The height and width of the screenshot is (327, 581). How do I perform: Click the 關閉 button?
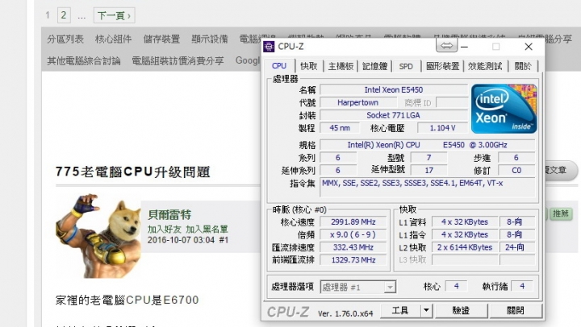tap(516, 311)
